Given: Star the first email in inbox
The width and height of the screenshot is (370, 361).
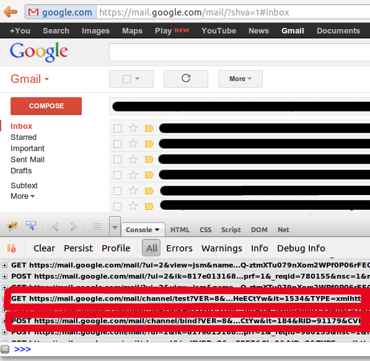Looking at the screenshot, I should (x=133, y=128).
